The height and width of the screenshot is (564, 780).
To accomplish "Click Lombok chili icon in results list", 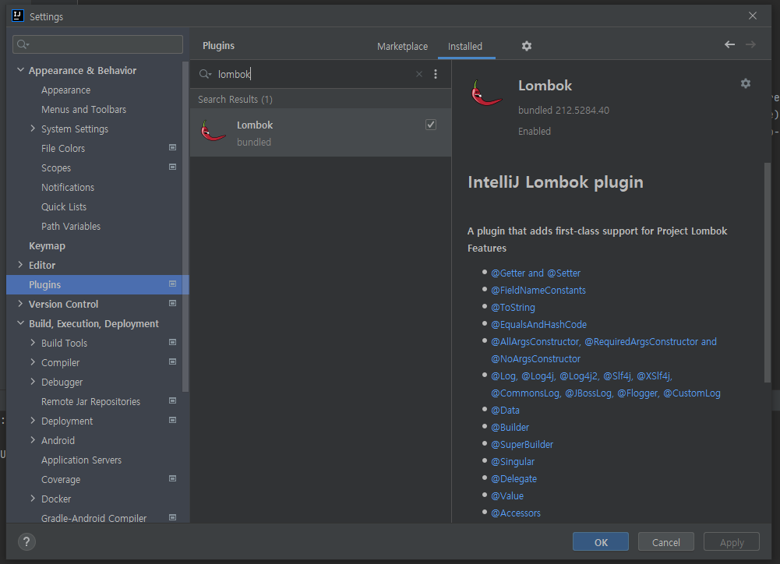I will pyautogui.click(x=213, y=132).
